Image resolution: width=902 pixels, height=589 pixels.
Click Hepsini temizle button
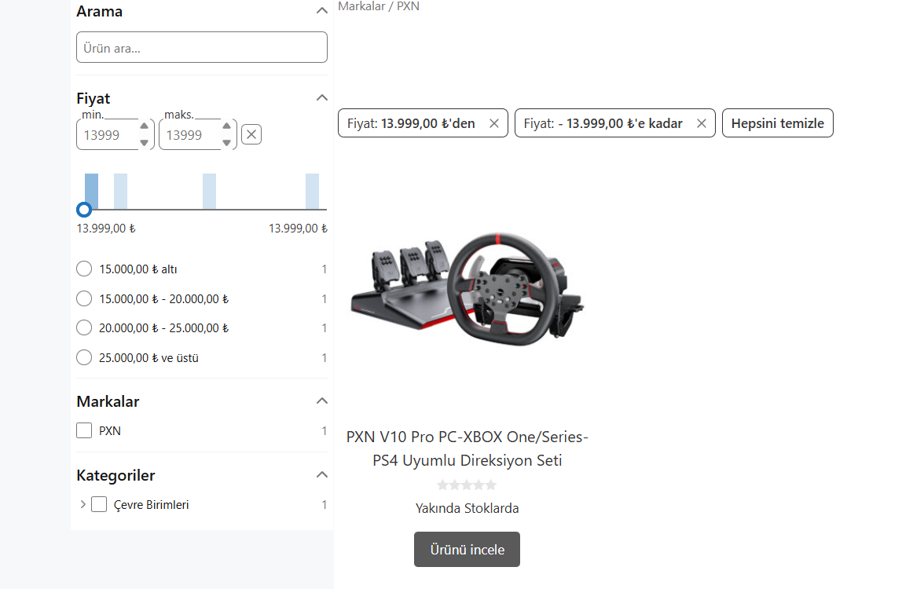coord(778,123)
